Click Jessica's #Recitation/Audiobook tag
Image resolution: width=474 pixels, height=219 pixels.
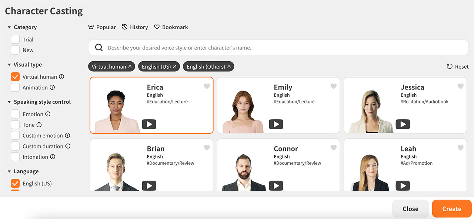[424, 102]
